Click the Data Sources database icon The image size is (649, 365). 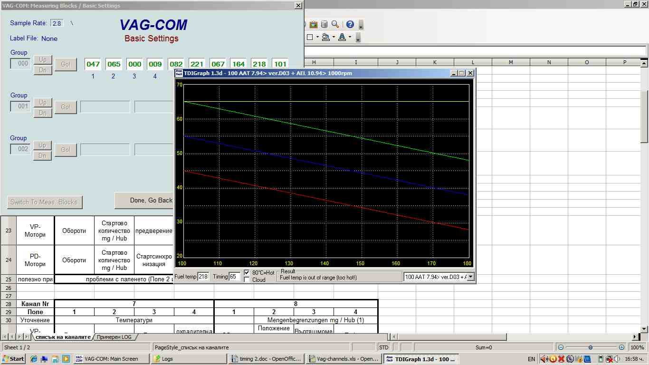[324, 24]
